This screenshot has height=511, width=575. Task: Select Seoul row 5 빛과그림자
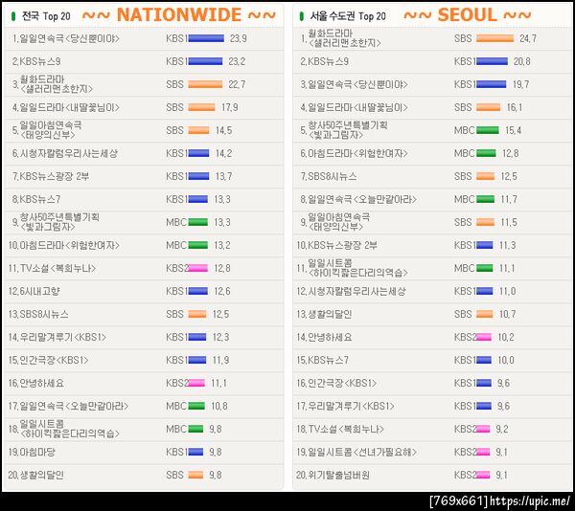[432, 130]
